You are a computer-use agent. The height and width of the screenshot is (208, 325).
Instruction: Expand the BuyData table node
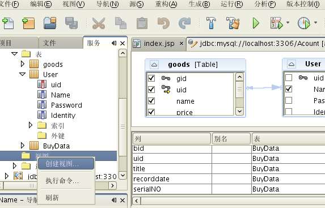tap(23, 146)
